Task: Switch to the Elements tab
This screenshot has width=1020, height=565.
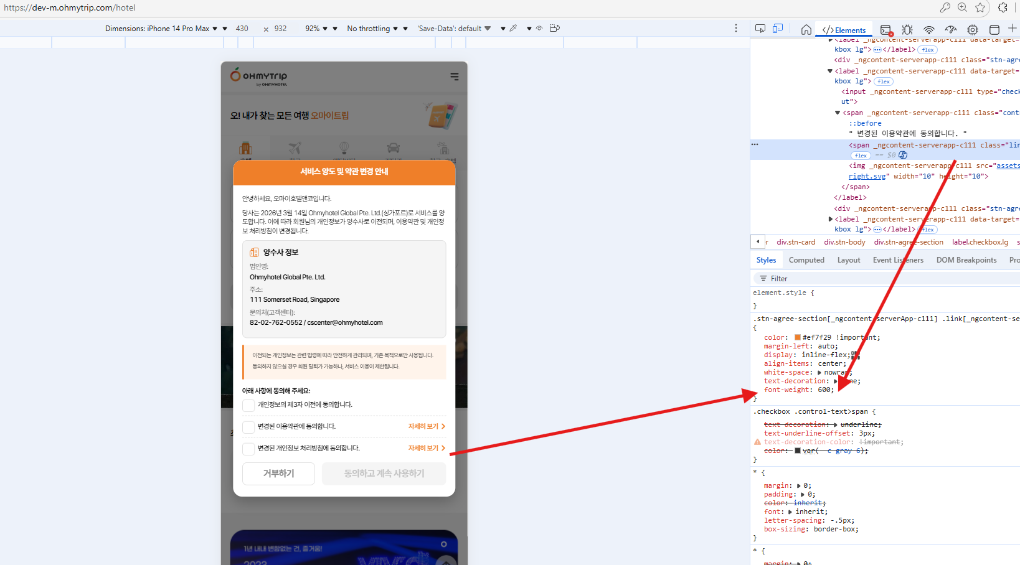Action: [844, 30]
